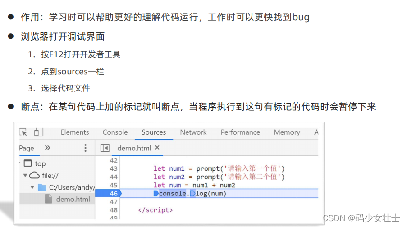The image size is (407, 227).
Task: Click the cloud icon for file://
Action: click(x=34, y=175)
